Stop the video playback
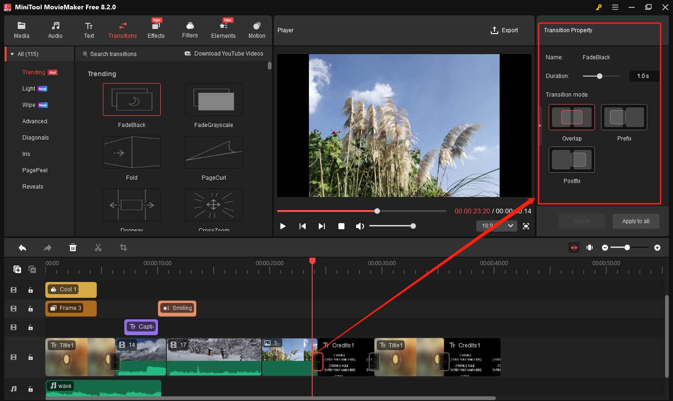Image resolution: width=673 pixels, height=401 pixels. (341, 226)
